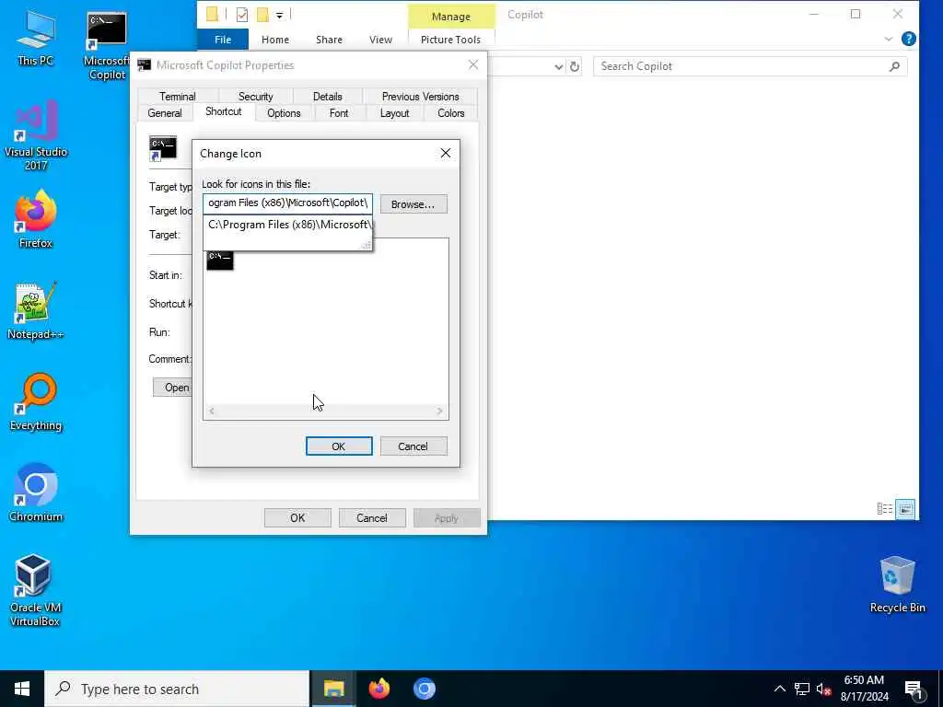Select Everything desktop shortcut
This screenshot has width=943, height=707.
point(36,402)
